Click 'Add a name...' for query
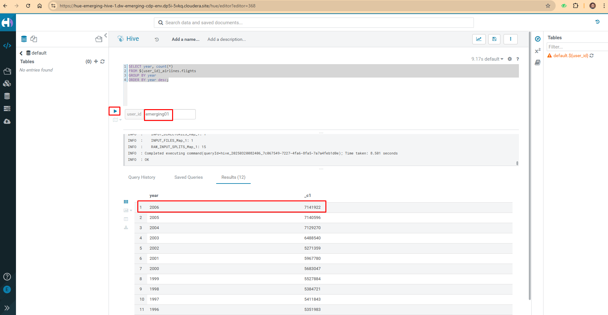The height and width of the screenshot is (315, 608). (x=186, y=39)
